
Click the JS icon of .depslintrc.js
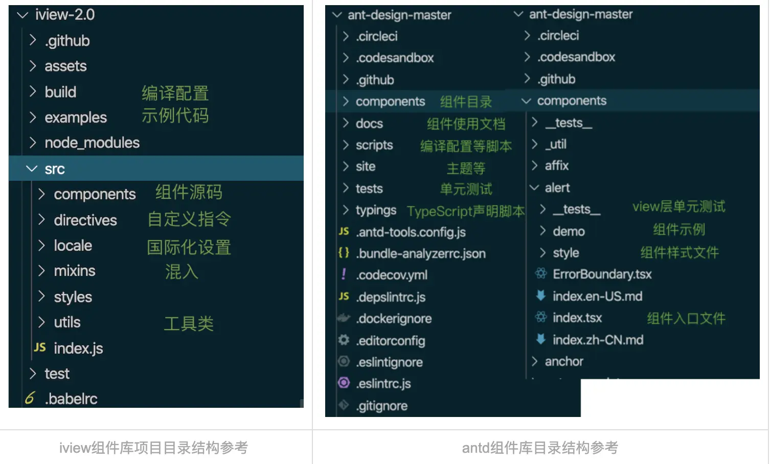(x=344, y=296)
